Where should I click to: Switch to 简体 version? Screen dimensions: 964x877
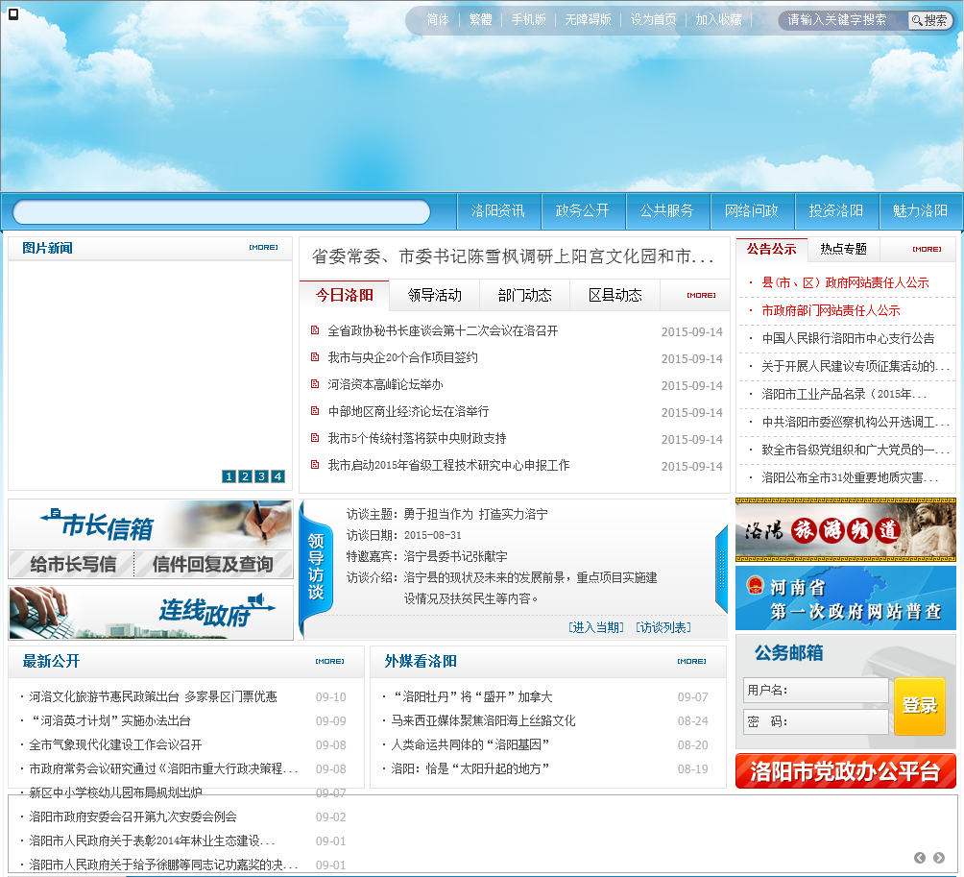pos(439,19)
